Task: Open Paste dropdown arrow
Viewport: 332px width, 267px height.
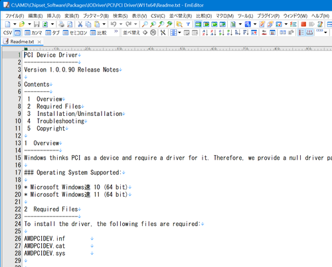Action: (104, 24)
